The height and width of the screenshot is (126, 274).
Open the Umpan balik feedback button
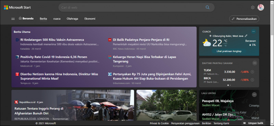pos(253,123)
